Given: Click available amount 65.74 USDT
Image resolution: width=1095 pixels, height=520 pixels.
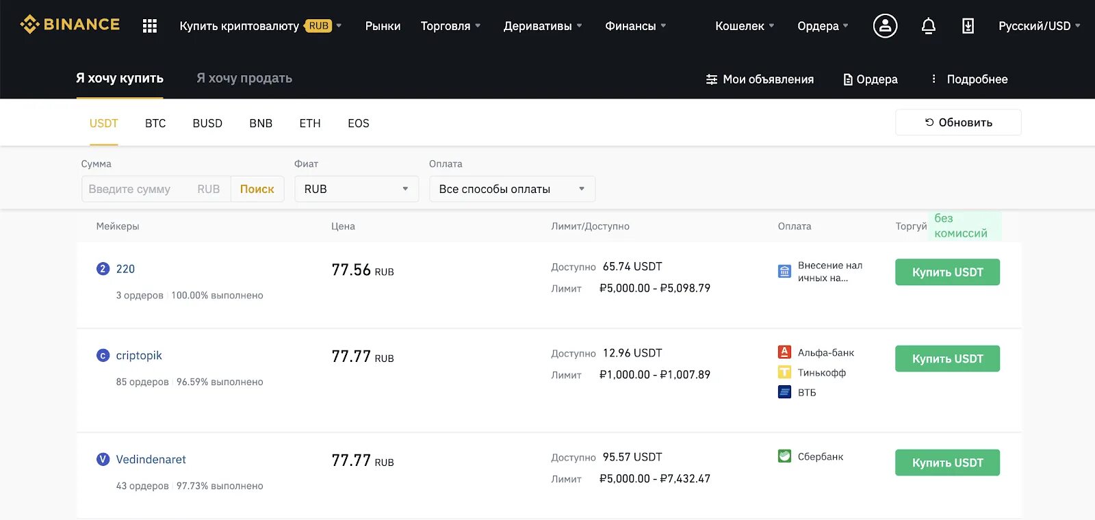Looking at the screenshot, I should coord(632,266).
